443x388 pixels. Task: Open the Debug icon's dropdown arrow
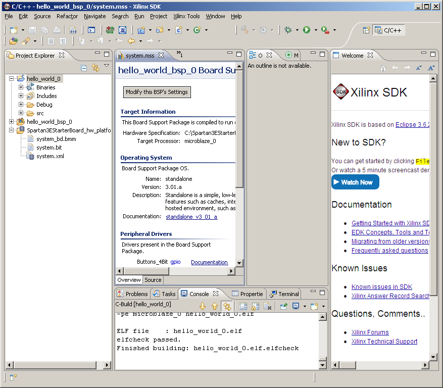click(297, 30)
